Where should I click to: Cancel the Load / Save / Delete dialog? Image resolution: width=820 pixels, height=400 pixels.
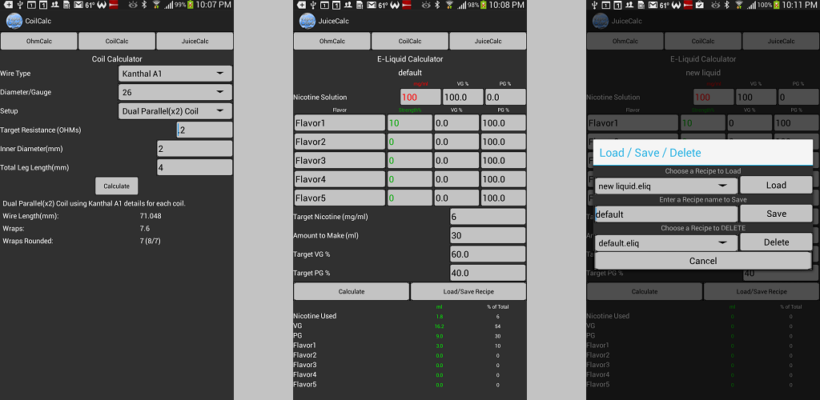(703, 261)
